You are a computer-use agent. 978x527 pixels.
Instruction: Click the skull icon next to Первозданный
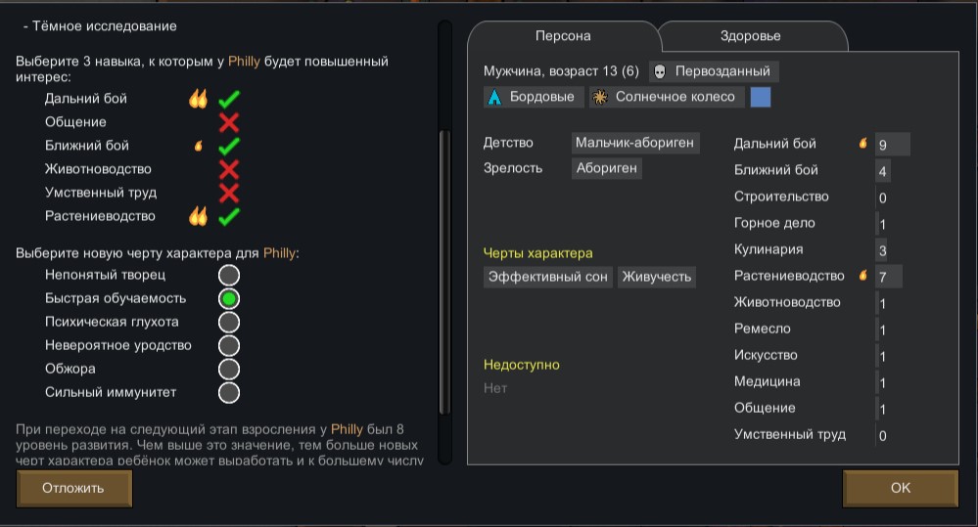(659, 71)
